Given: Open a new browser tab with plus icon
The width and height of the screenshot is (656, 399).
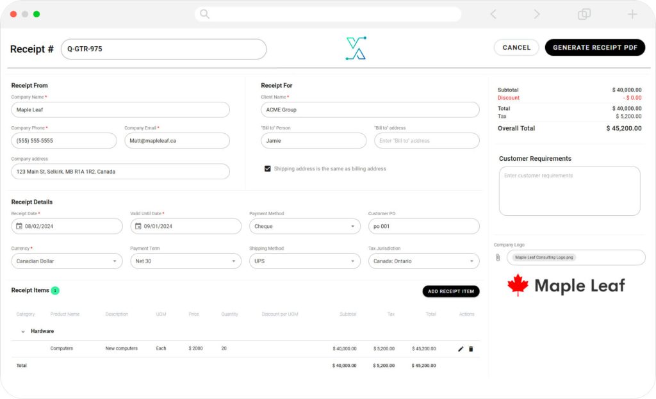Looking at the screenshot, I should point(632,13).
